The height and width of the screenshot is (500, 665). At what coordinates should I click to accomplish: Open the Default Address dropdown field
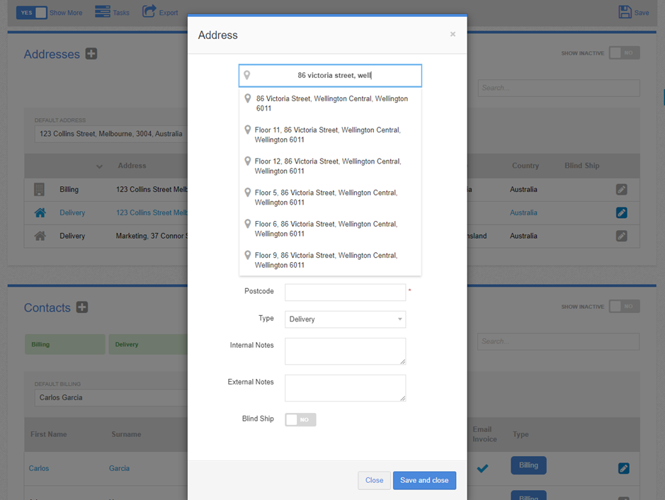coord(110,134)
